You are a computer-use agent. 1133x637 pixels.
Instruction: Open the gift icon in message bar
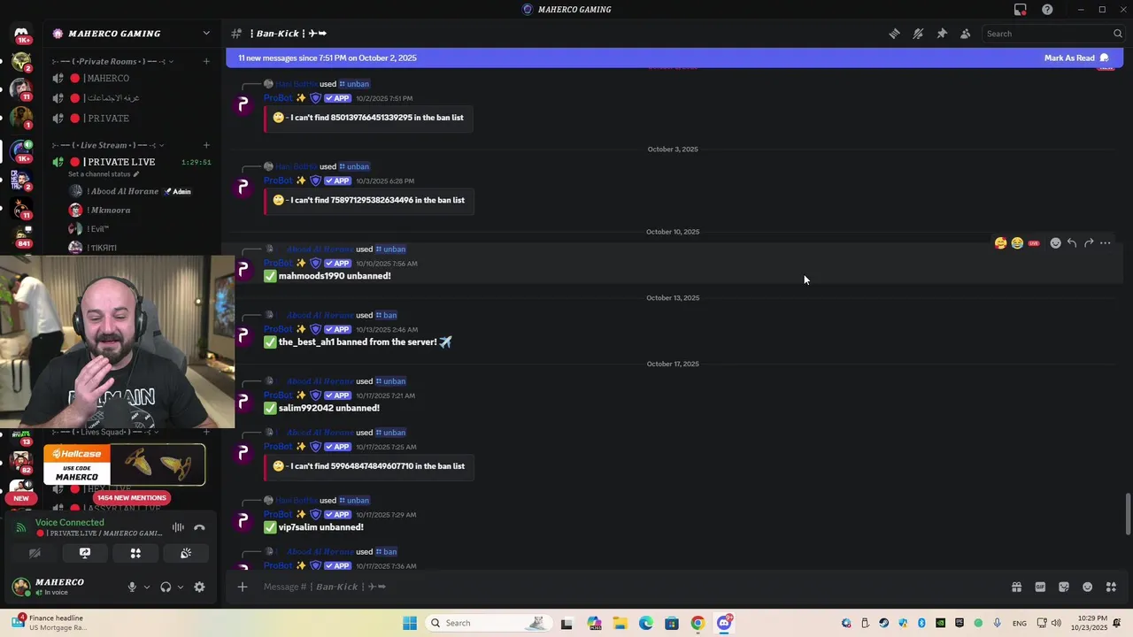[x=1016, y=587]
